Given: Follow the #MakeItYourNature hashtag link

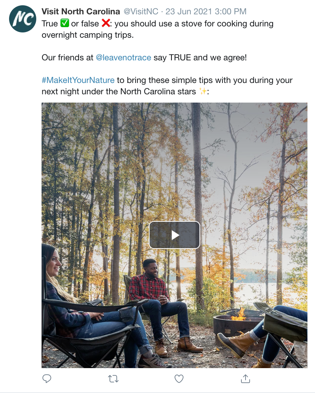Looking at the screenshot, I should 78,80.
